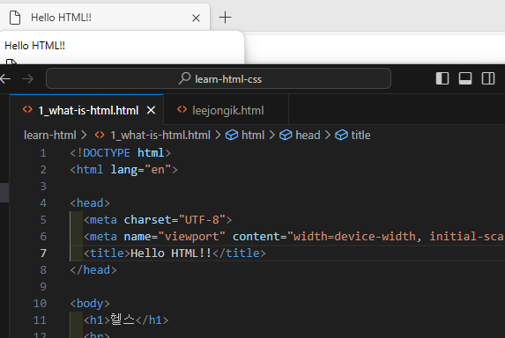The width and height of the screenshot is (505, 338).
Task: Click line number 7 in gutter
Action: (x=43, y=253)
